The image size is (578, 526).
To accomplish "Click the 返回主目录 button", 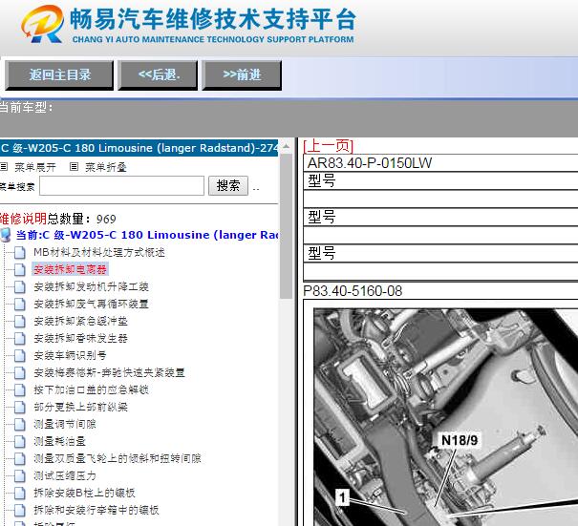I will 59,75.
